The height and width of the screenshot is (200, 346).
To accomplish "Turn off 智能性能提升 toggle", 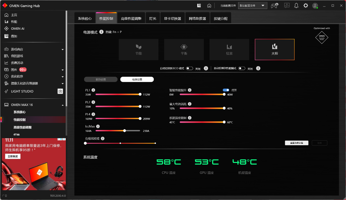I will [x=226, y=90].
